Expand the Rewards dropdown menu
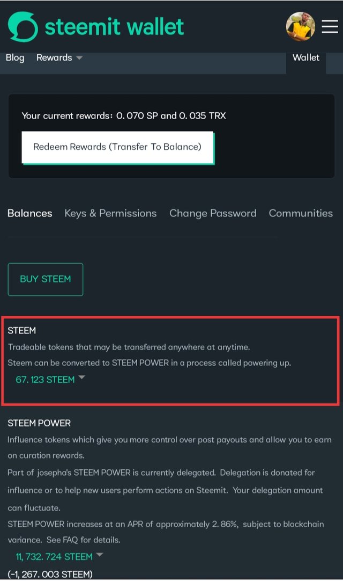The width and height of the screenshot is (343, 581). click(x=59, y=58)
